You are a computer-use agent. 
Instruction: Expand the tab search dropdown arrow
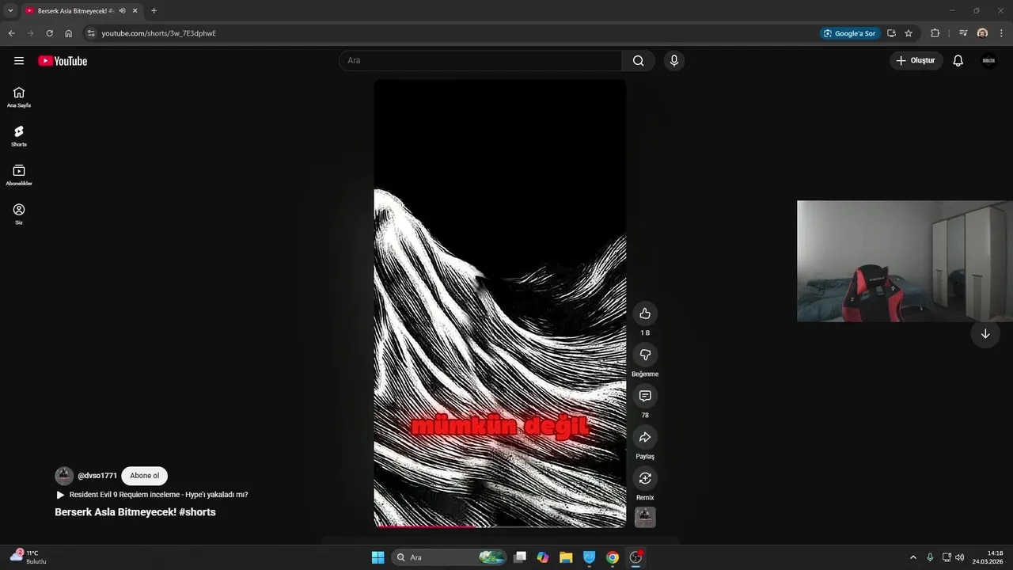click(10, 11)
